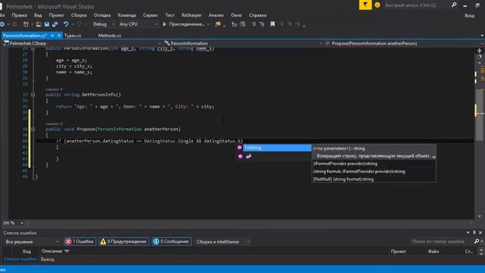Image resolution: width=485 pixels, height=273 pixels.
Task: Toggle the 0 Сообщения messages filter
Action: tap(171, 241)
